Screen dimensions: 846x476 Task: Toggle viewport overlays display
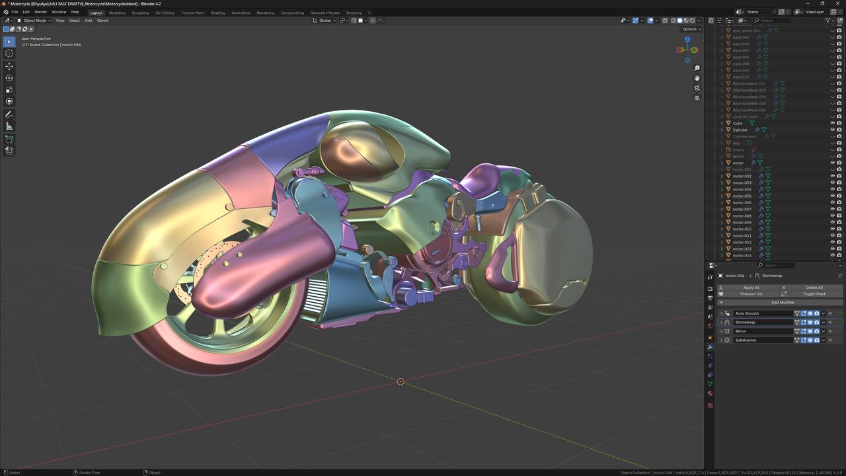650,20
